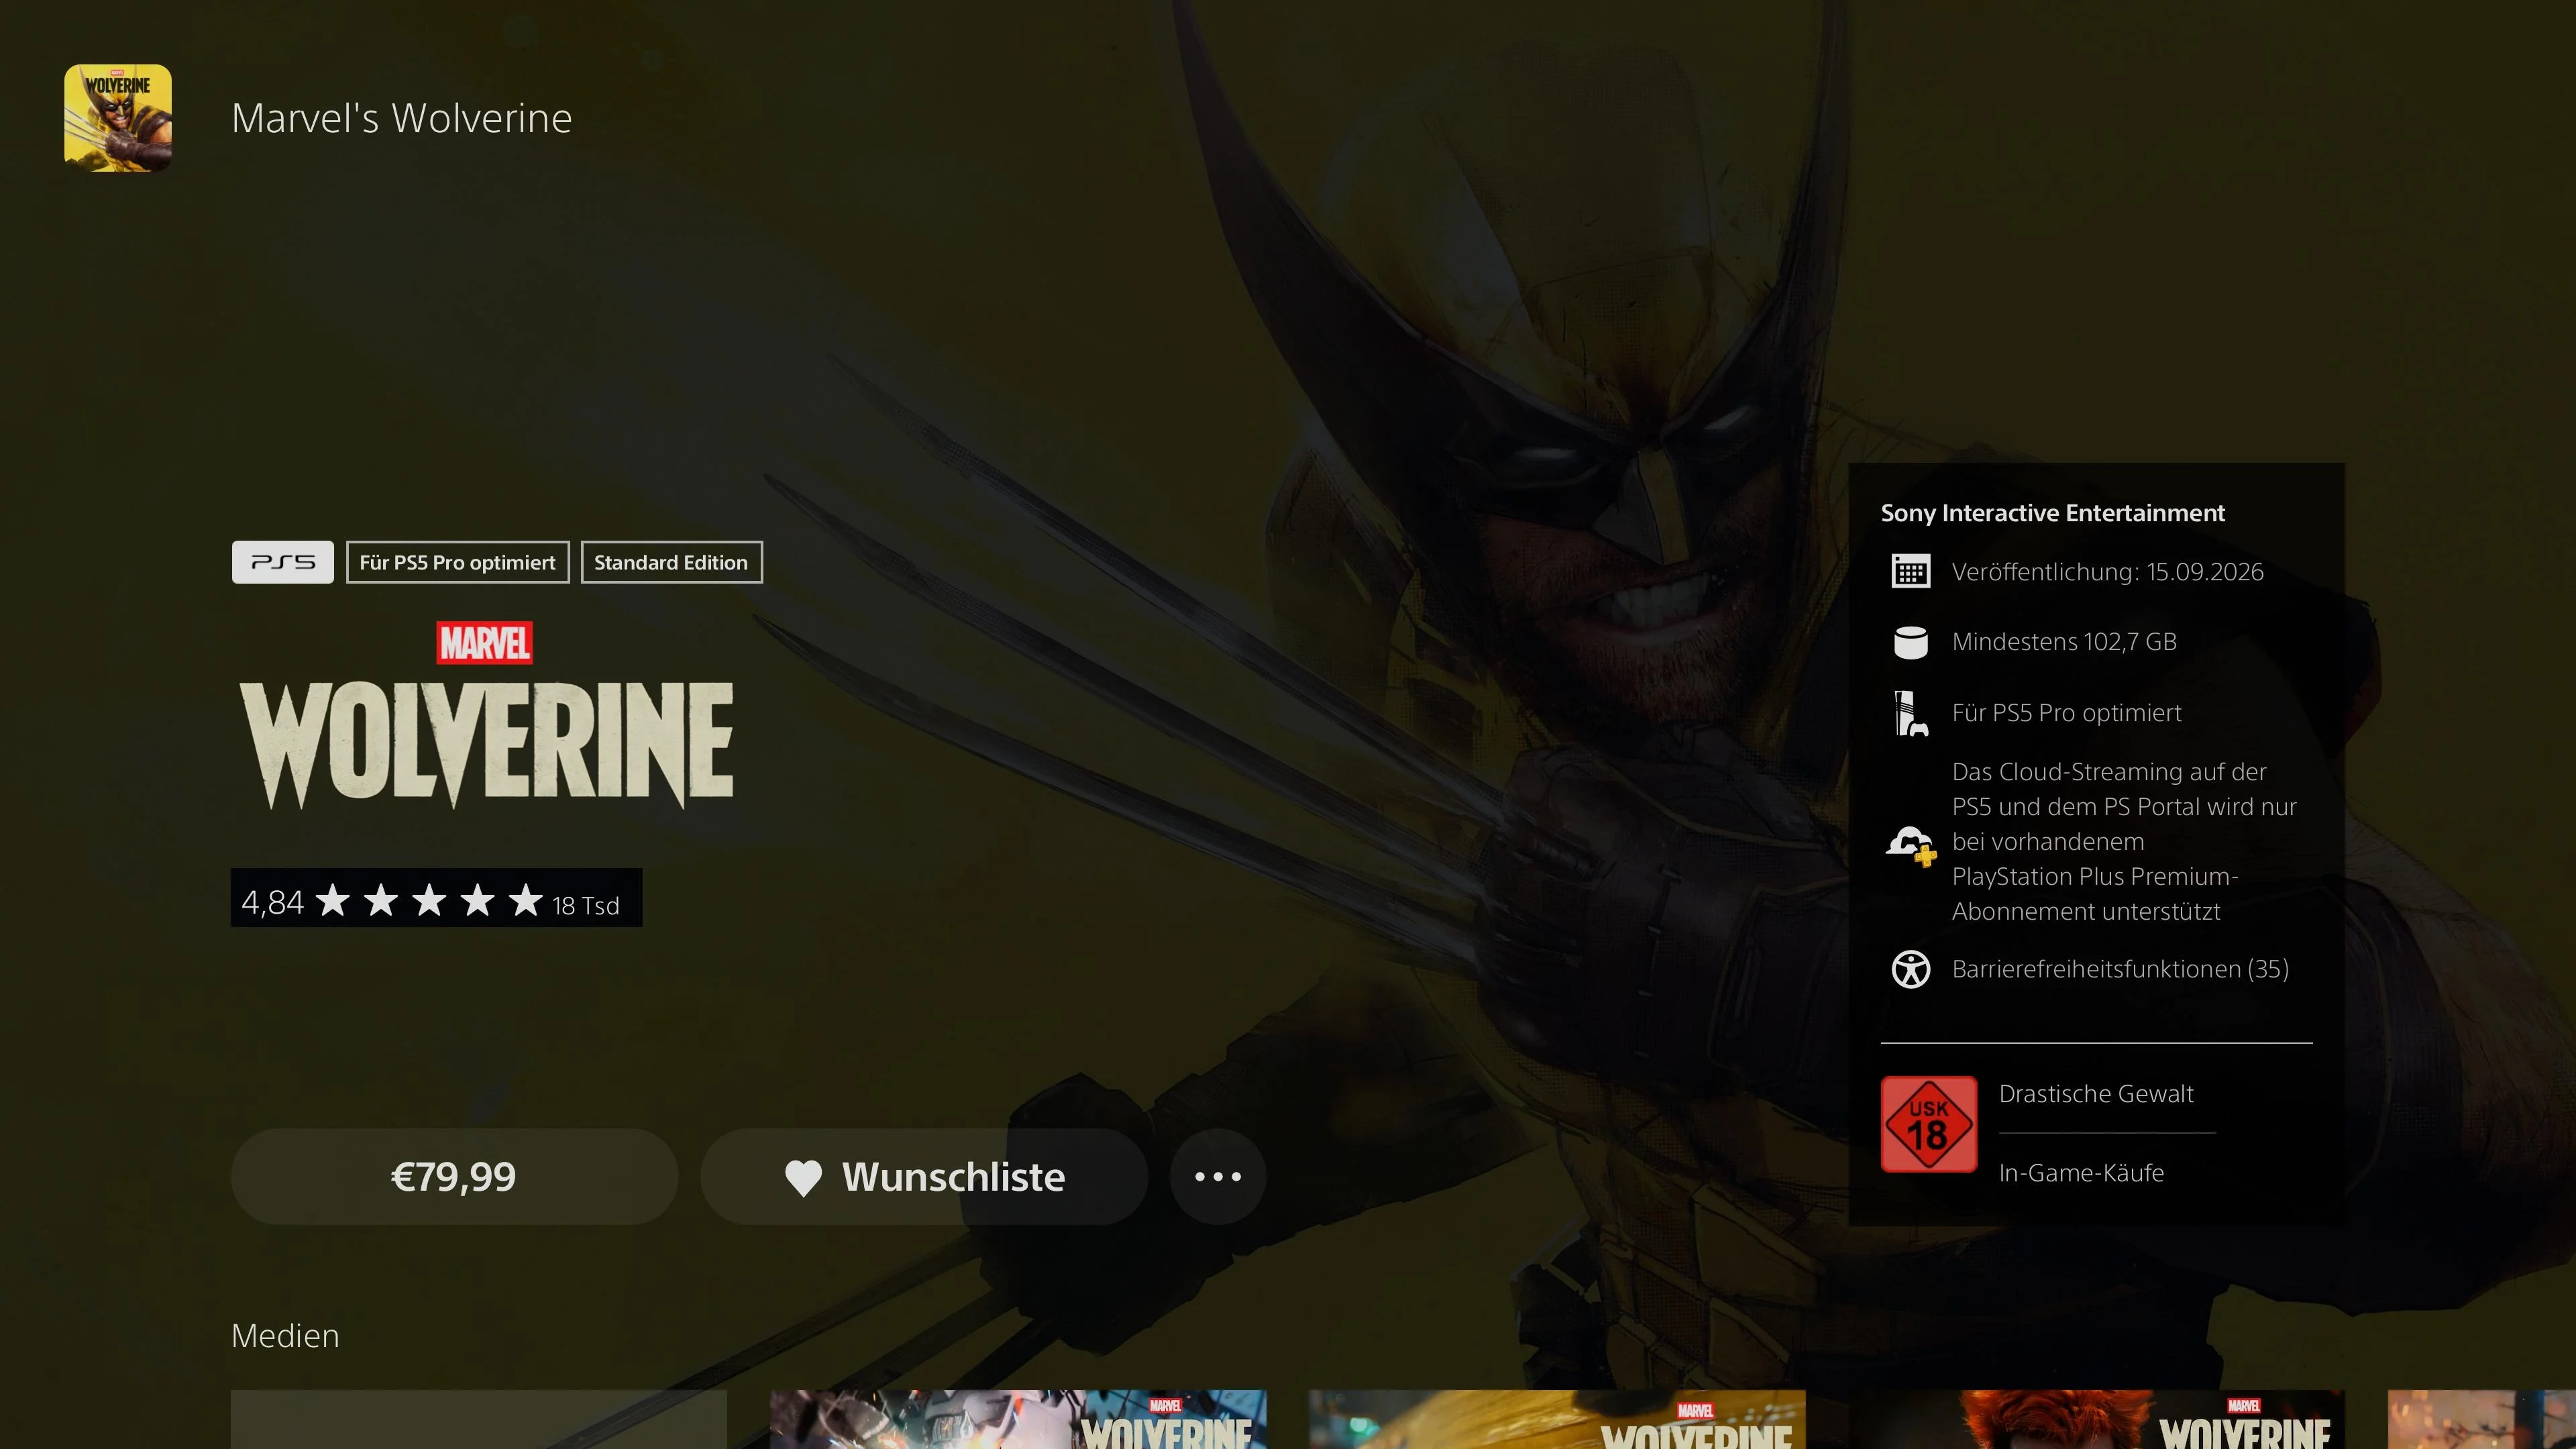Buy the game for €79,99
This screenshot has height=1449, width=2576.
[x=454, y=1177]
